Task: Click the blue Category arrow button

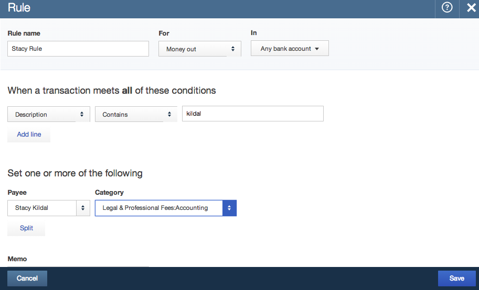Action: point(229,208)
